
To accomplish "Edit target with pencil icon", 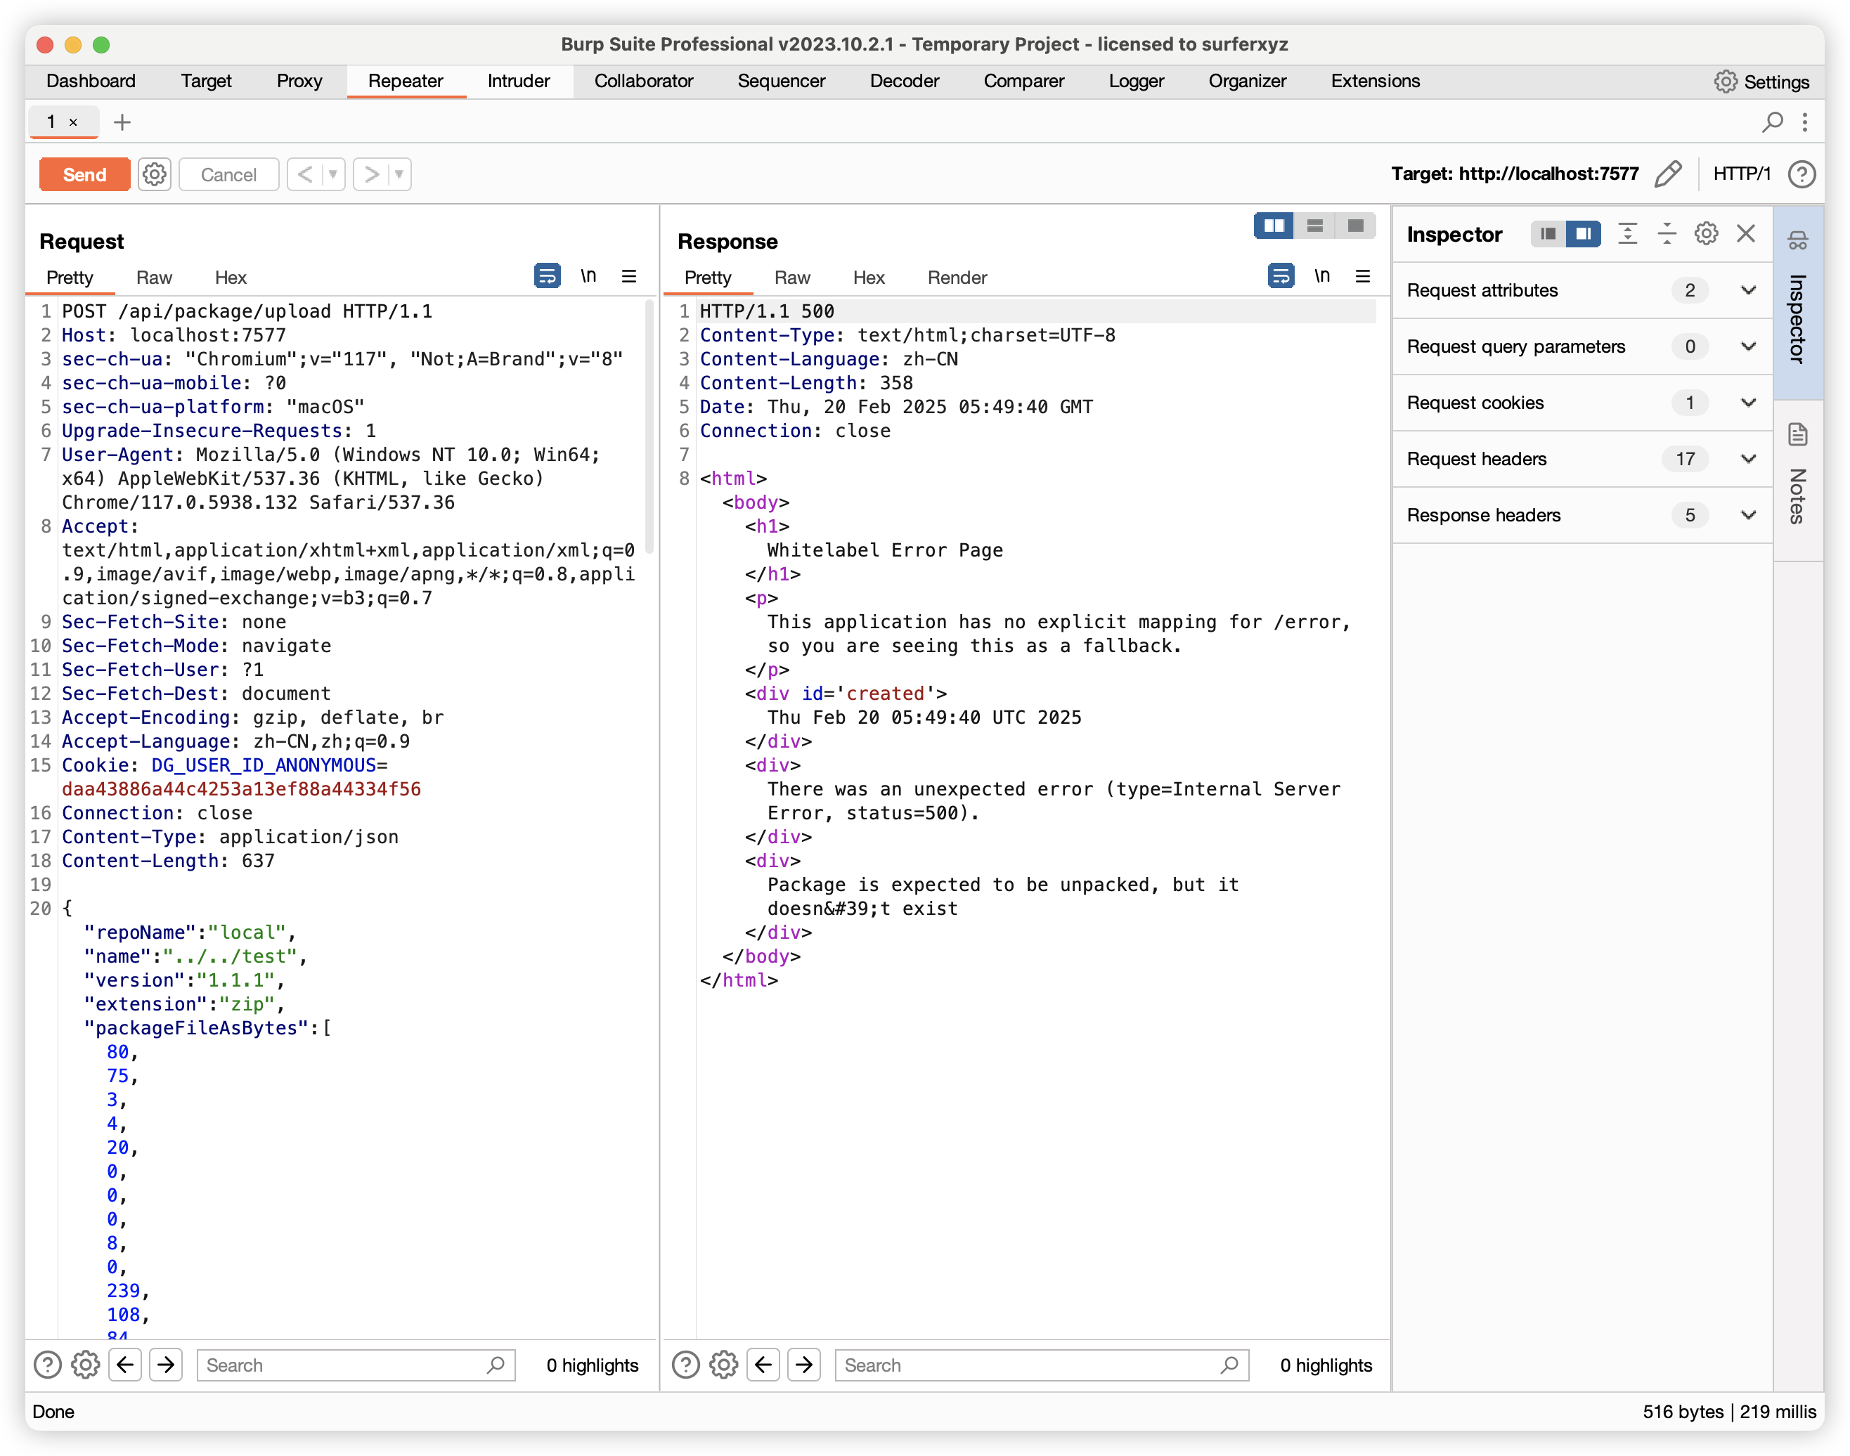I will point(1667,174).
